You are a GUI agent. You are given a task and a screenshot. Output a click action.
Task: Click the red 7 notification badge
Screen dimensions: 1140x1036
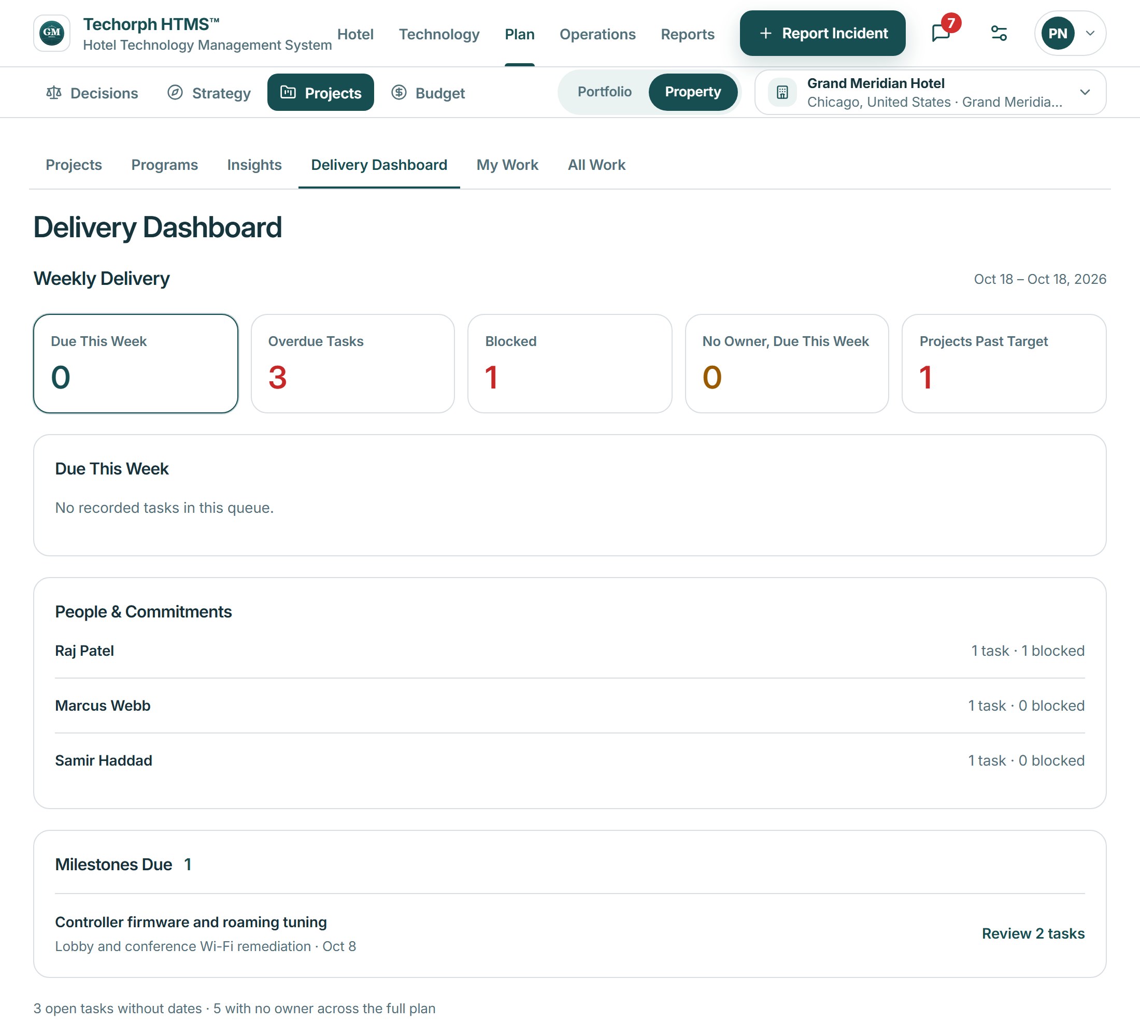click(x=951, y=23)
